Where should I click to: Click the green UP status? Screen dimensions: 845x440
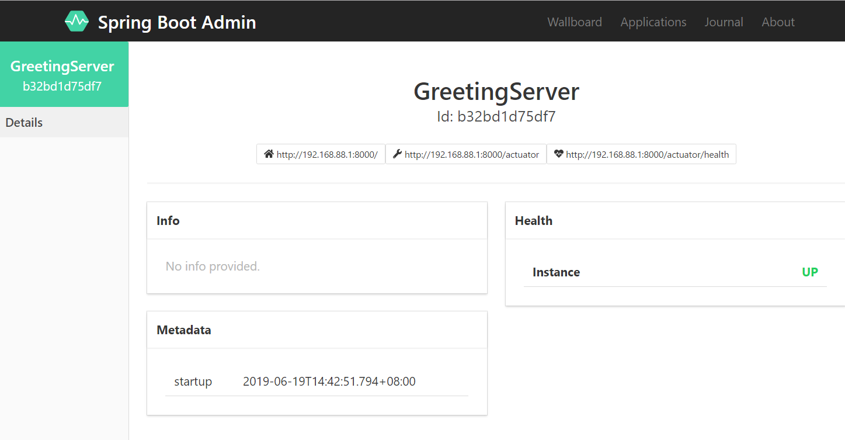point(810,272)
